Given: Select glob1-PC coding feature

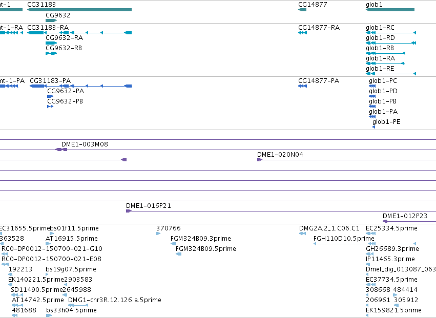Looking at the screenshot, I should (x=372, y=86).
